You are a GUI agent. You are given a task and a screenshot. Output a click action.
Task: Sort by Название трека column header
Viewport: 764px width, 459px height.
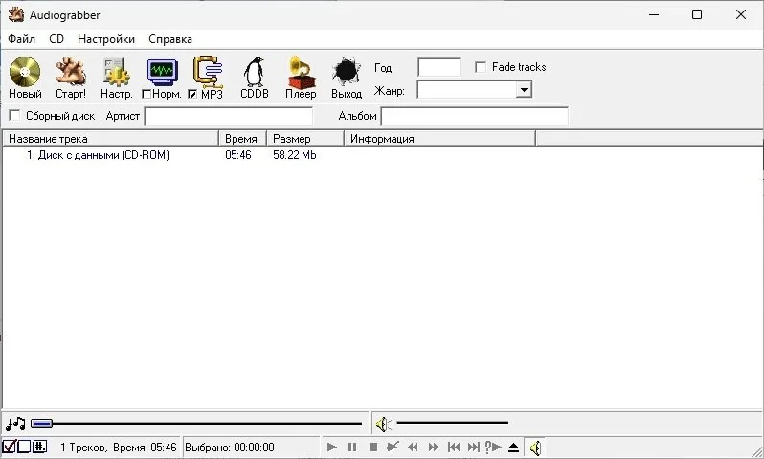111,139
